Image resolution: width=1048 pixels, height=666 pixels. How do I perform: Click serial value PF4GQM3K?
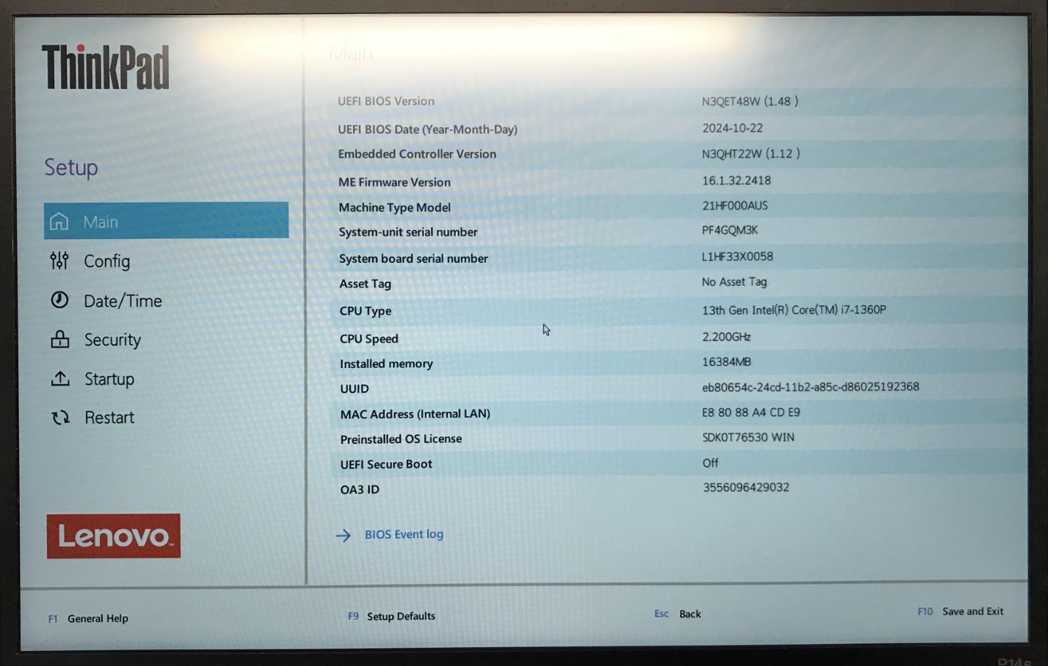pos(730,230)
